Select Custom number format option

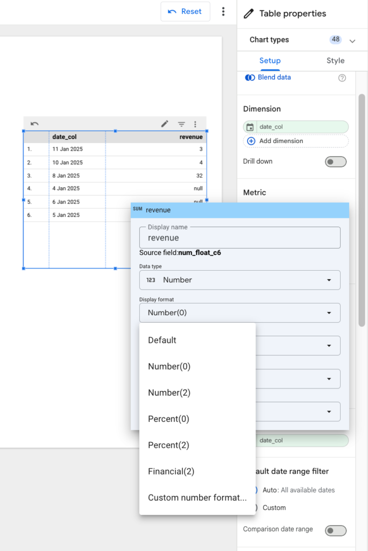[x=197, y=498]
